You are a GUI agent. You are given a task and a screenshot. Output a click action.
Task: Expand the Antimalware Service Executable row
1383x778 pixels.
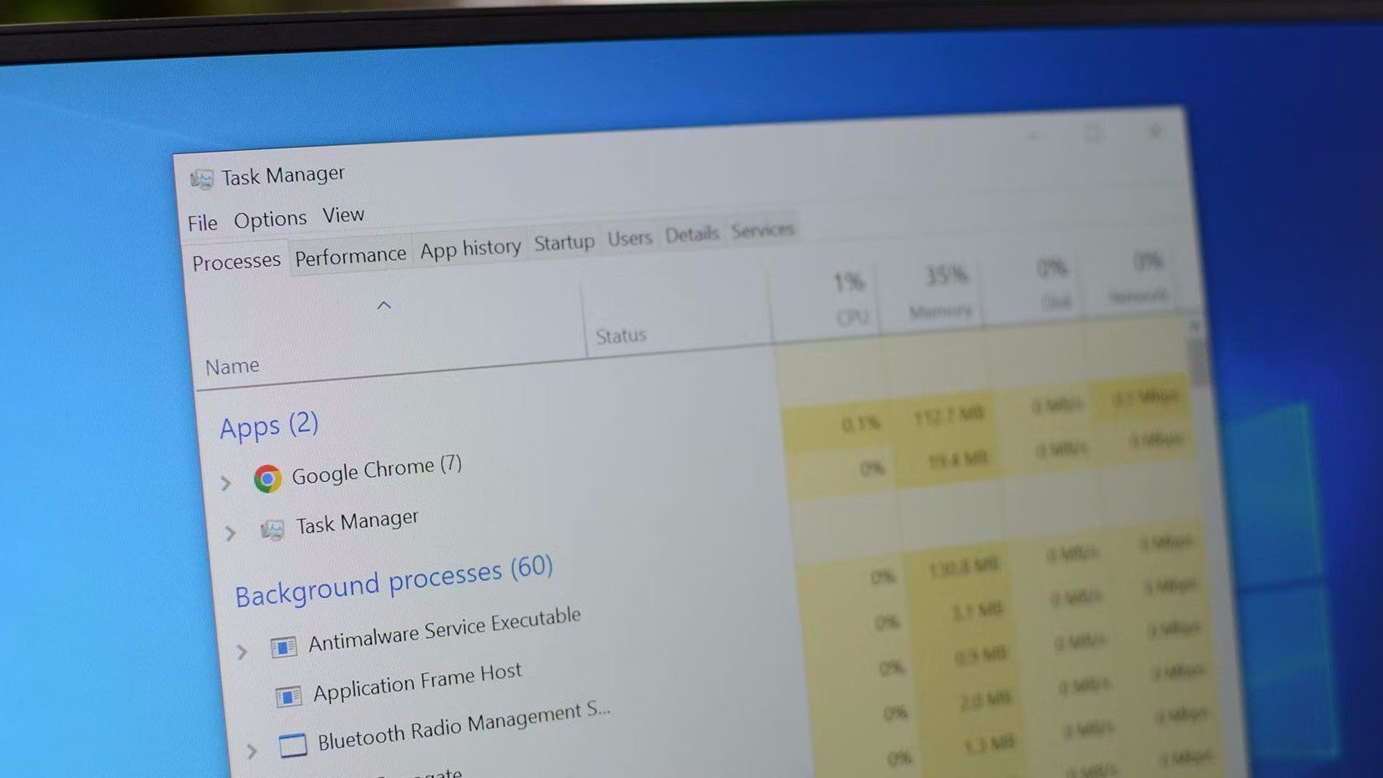(242, 651)
